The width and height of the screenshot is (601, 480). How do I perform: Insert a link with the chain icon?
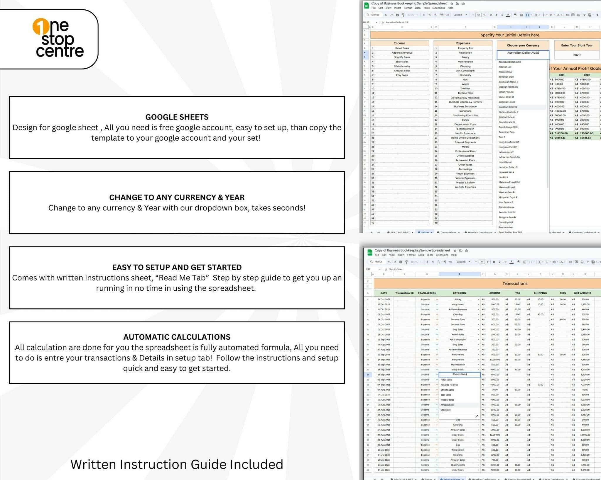click(568, 15)
